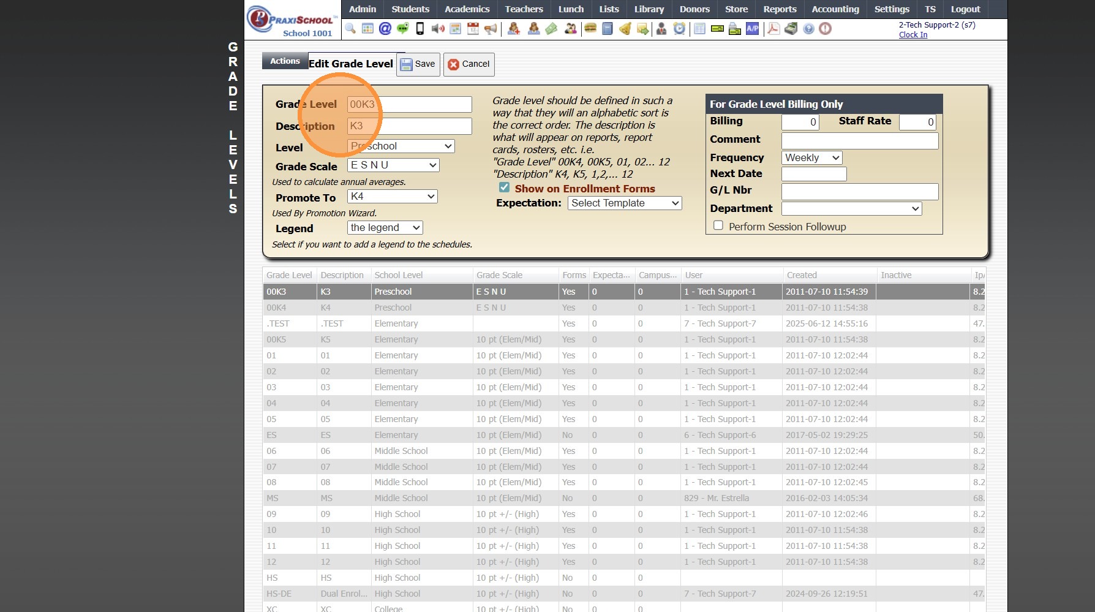Open the sticky note with arrow icon
The width and height of the screenshot is (1095, 612).
[x=643, y=29]
